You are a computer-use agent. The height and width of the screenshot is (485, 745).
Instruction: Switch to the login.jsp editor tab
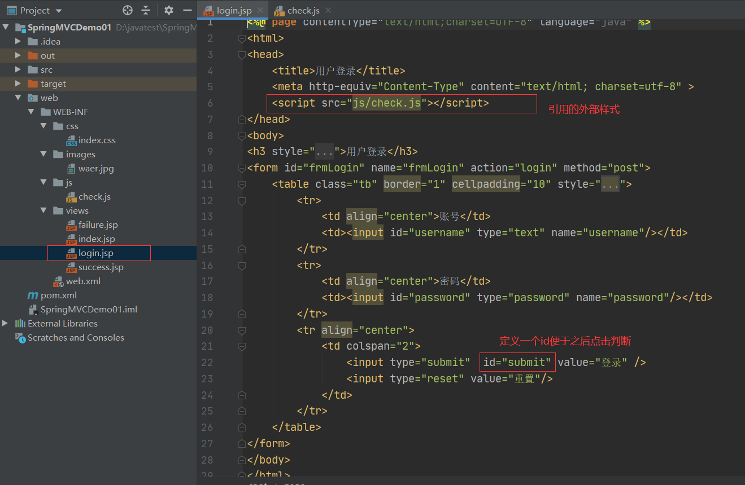coord(234,10)
